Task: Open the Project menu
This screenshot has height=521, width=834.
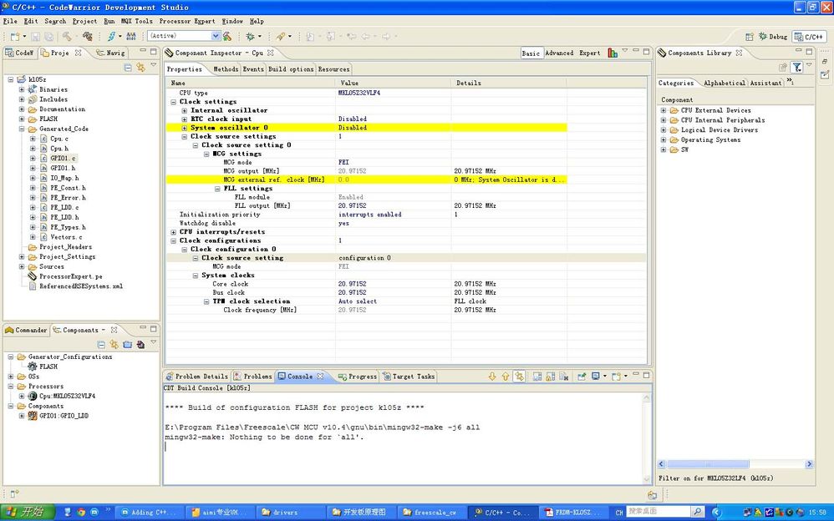Action: point(84,21)
